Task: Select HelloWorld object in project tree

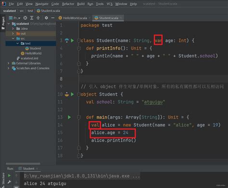Action: point(31,53)
